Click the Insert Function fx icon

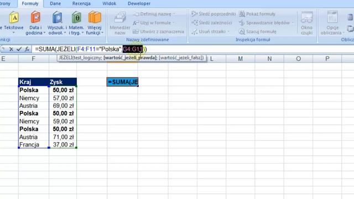27,49
